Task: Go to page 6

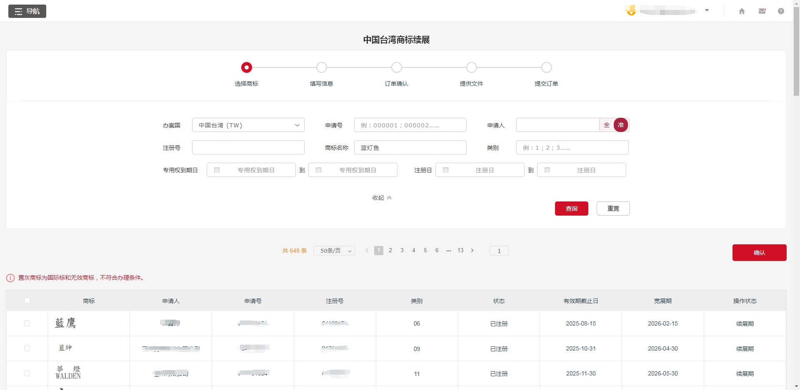Action: tap(437, 251)
